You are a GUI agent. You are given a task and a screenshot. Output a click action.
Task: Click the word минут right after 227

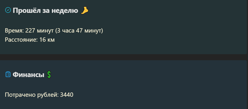point(45,31)
